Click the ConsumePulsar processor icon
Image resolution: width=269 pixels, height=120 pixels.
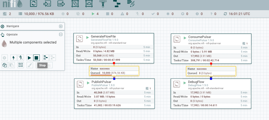click(x=177, y=39)
